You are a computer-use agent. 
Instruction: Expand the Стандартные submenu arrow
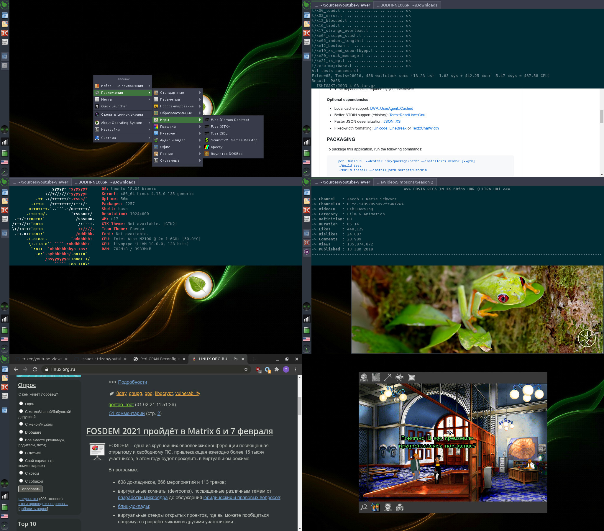tap(200, 93)
